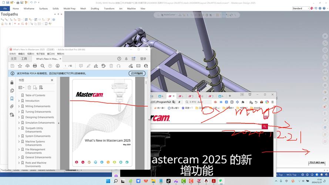
Task: Open WPS Office from the taskbar
Action: coord(146,181)
